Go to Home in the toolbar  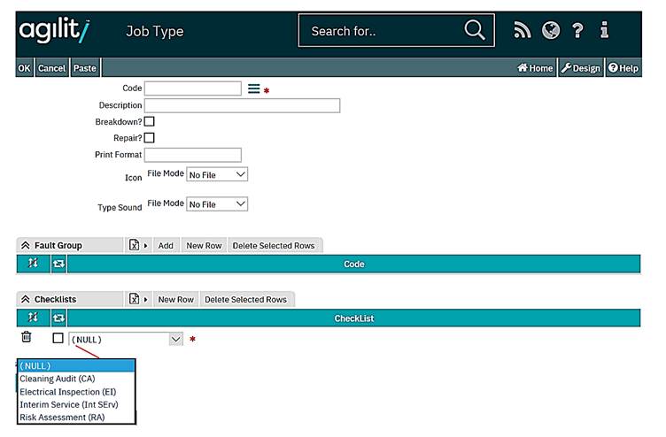click(535, 68)
